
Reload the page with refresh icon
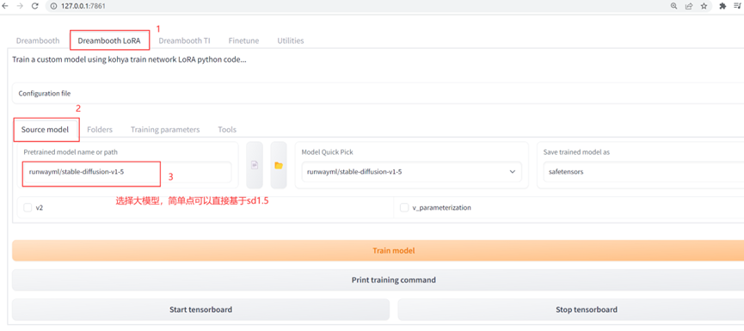coord(34,6)
